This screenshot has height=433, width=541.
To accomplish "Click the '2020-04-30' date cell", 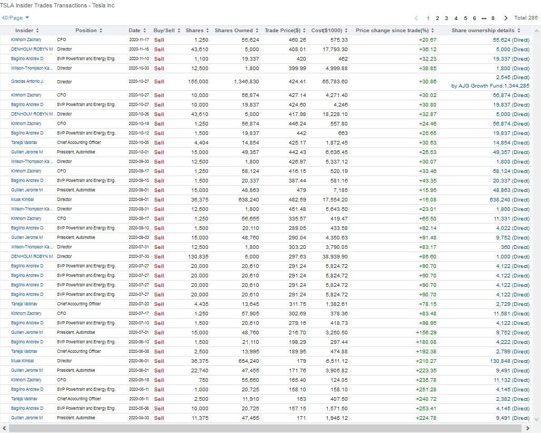I will 139,418.
